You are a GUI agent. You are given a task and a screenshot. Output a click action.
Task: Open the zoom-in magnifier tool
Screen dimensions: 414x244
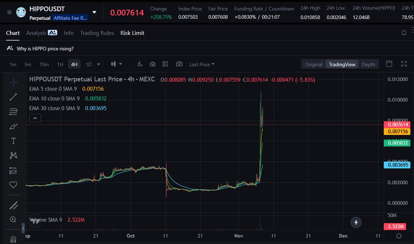coord(13,220)
